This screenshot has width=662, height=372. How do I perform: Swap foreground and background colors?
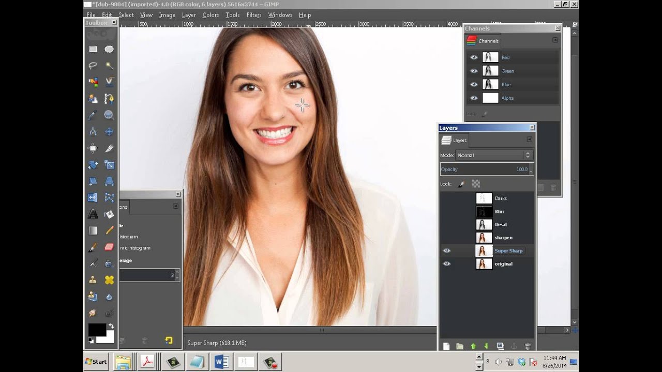(111, 326)
